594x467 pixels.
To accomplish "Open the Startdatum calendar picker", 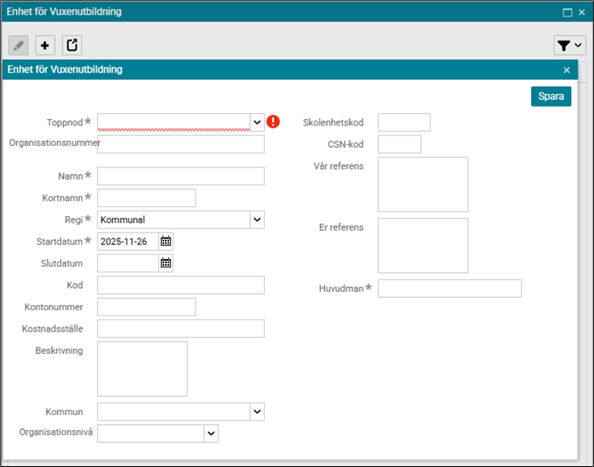I will click(x=166, y=241).
